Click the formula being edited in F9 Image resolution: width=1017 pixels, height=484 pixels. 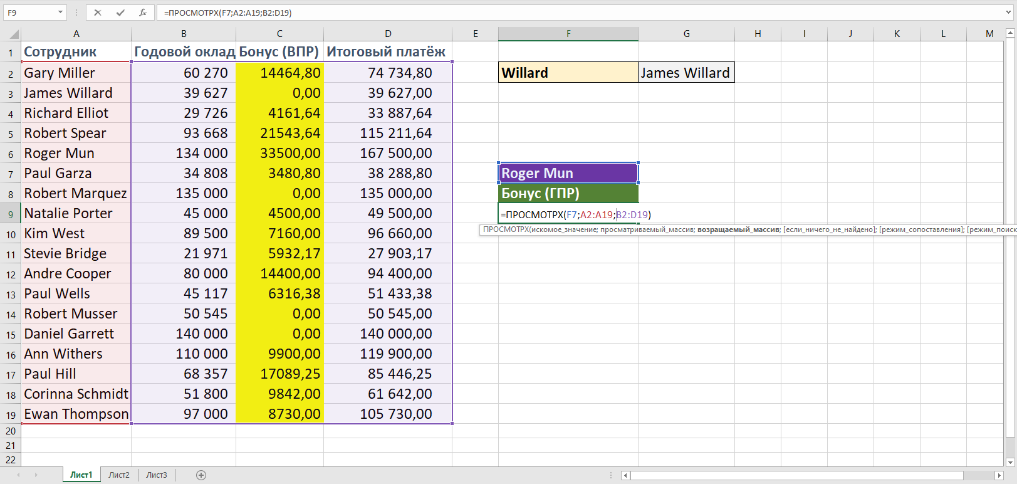(575, 214)
